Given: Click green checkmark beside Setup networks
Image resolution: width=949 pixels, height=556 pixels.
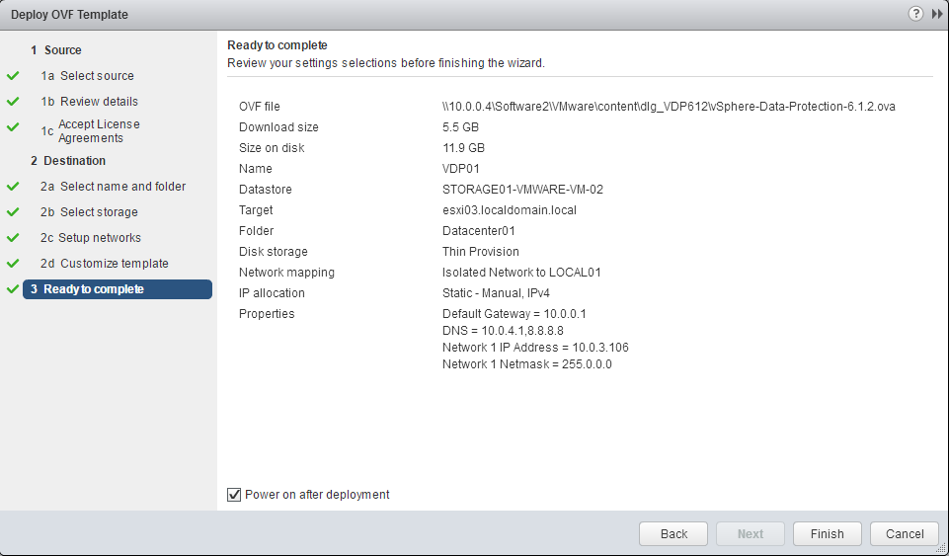Looking at the screenshot, I should click(x=13, y=238).
